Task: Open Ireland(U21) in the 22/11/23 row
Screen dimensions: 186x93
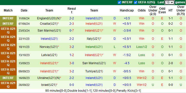Action: pyautogui.click(x=49, y=39)
